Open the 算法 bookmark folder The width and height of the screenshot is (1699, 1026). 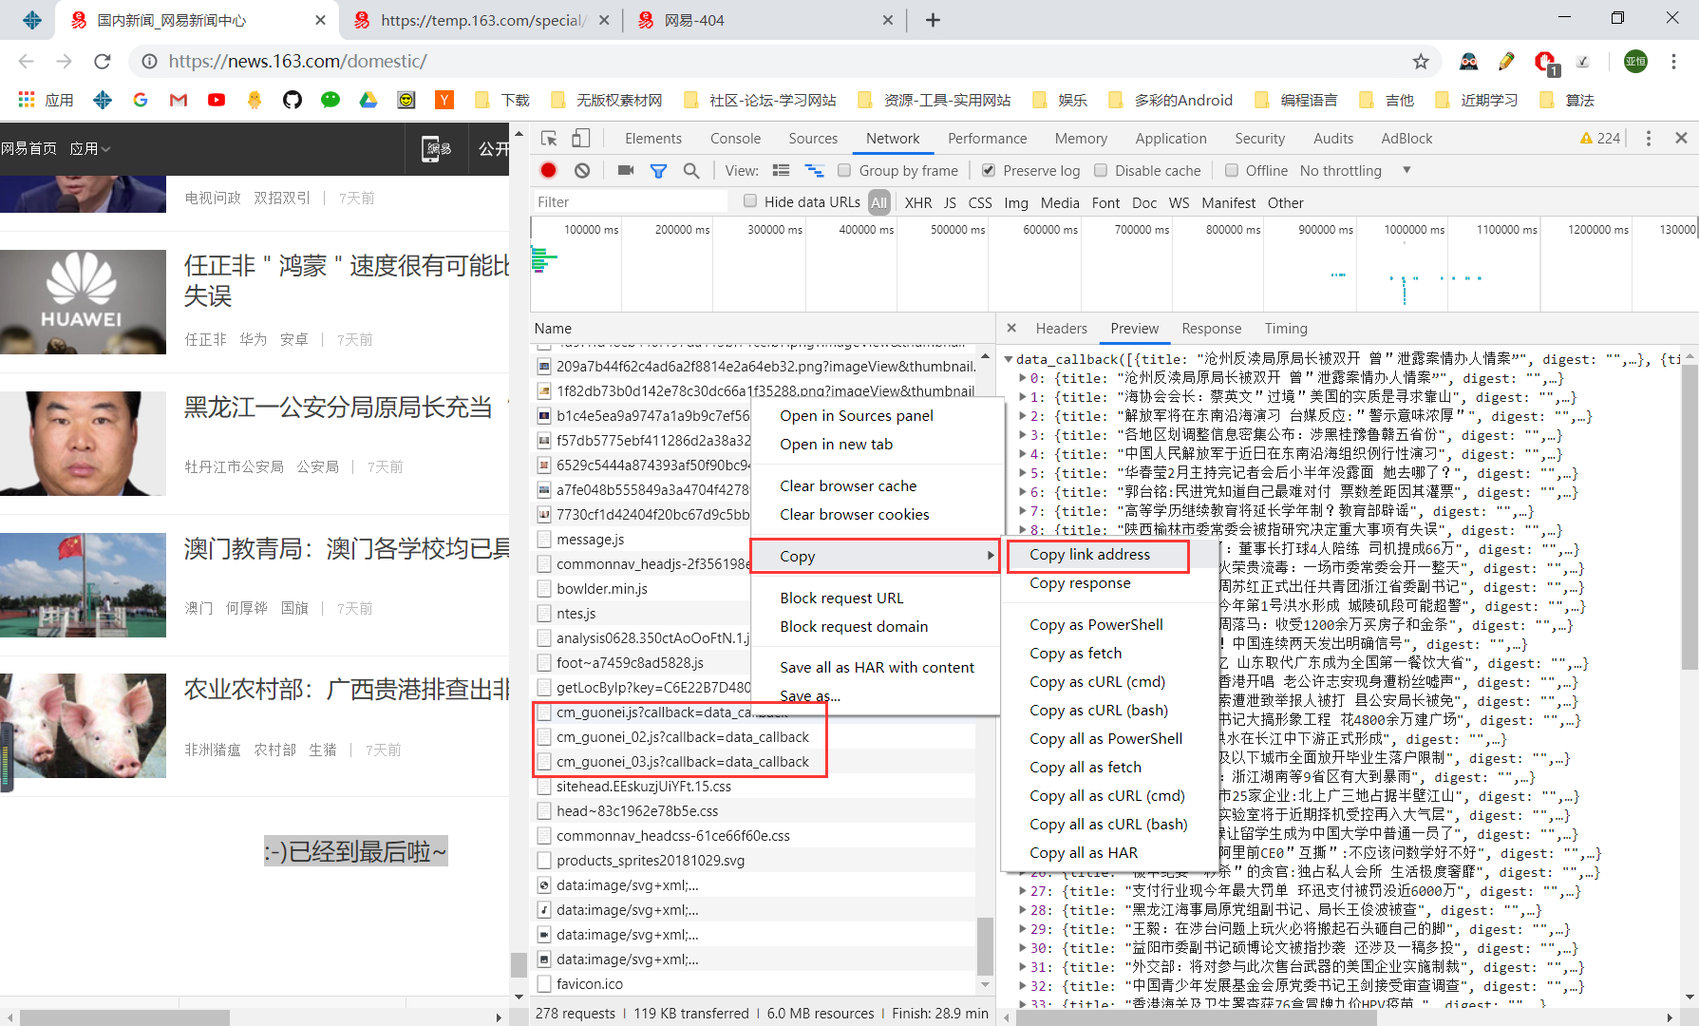coord(1568,100)
